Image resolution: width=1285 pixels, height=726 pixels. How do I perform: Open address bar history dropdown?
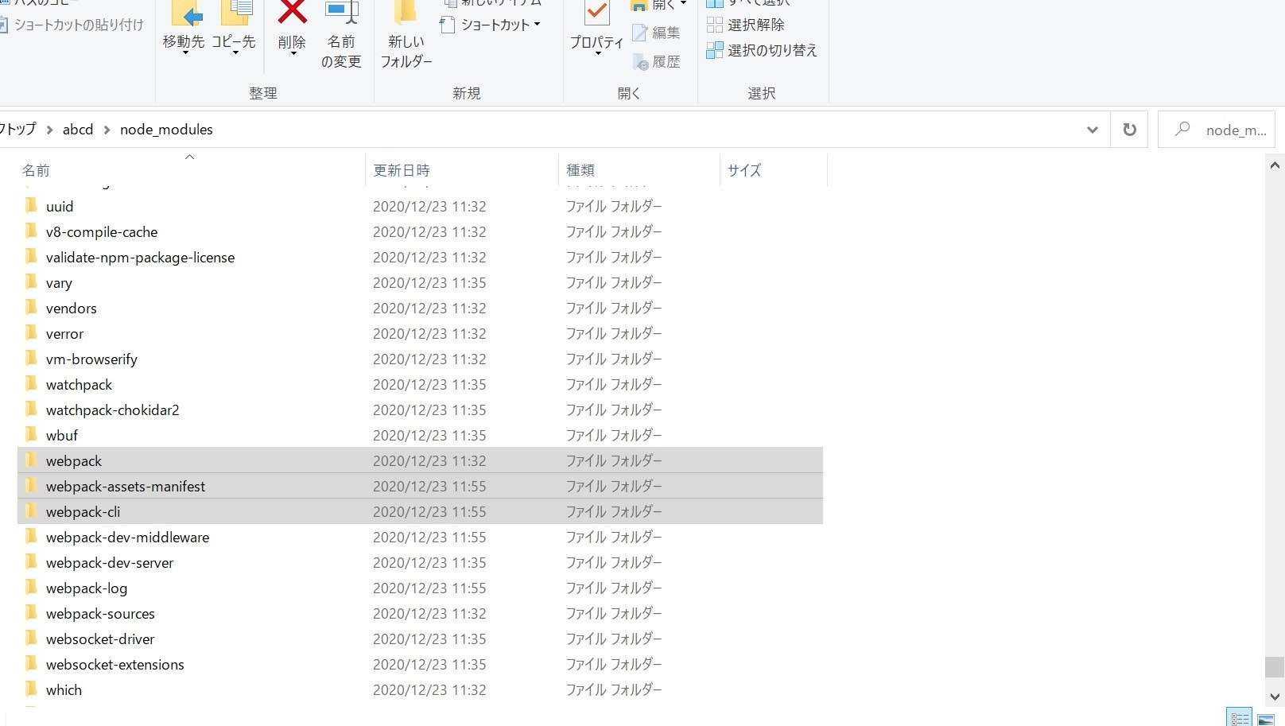click(x=1093, y=130)
